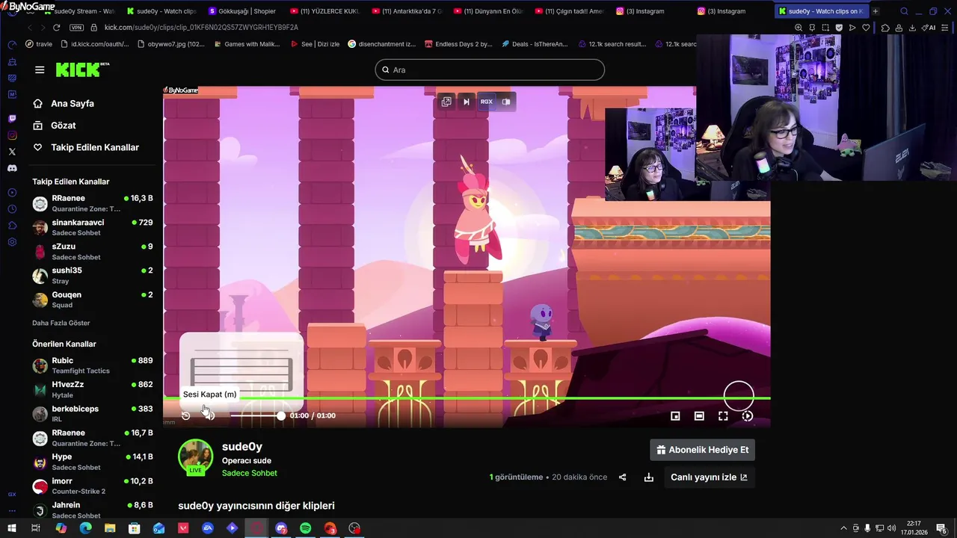This screenshot has width=957, height=538.
Task: Enable picture-in-picture mini player
Action: pos(675,416)
